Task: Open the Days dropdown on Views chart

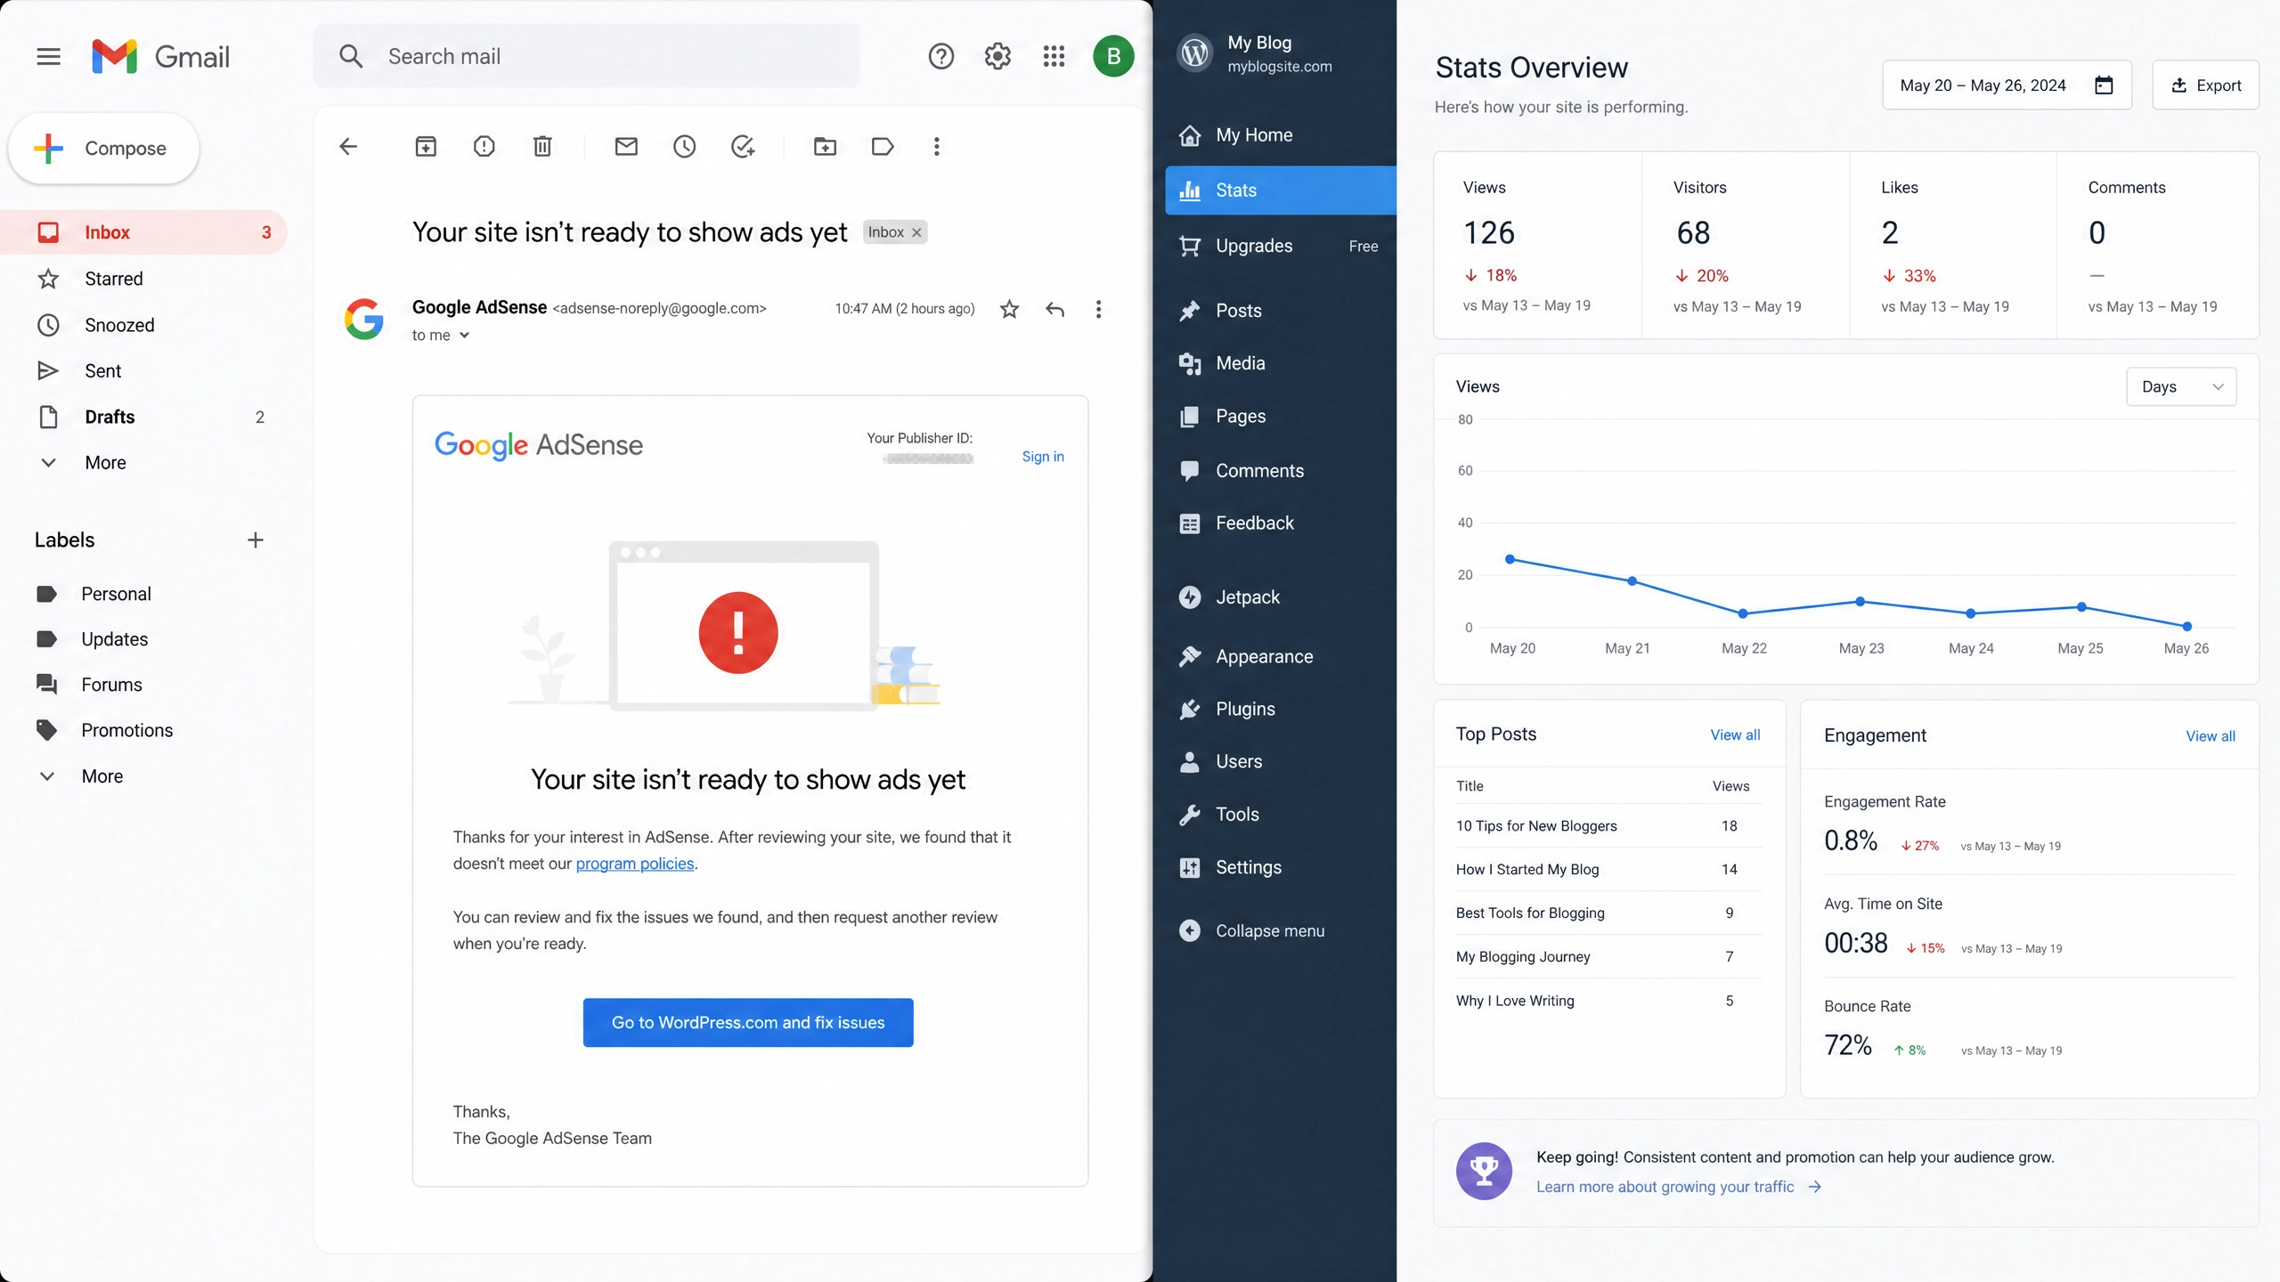Action: pos(2181,386)
